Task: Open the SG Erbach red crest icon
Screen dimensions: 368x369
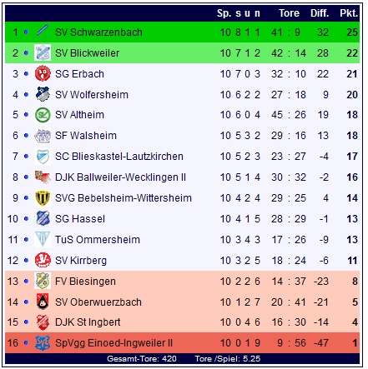Action: coord(43,73)
